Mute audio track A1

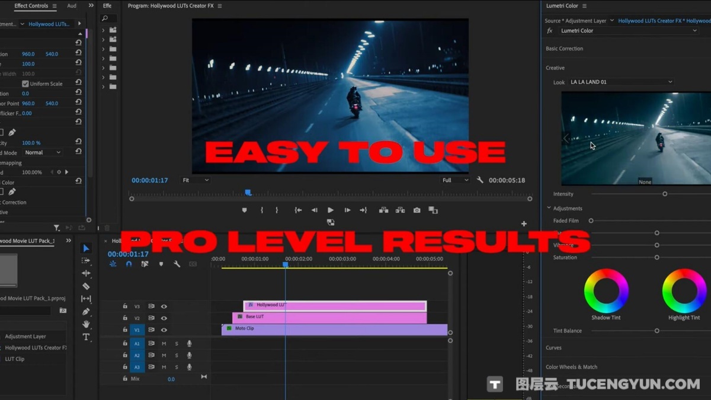click(164, 344)
